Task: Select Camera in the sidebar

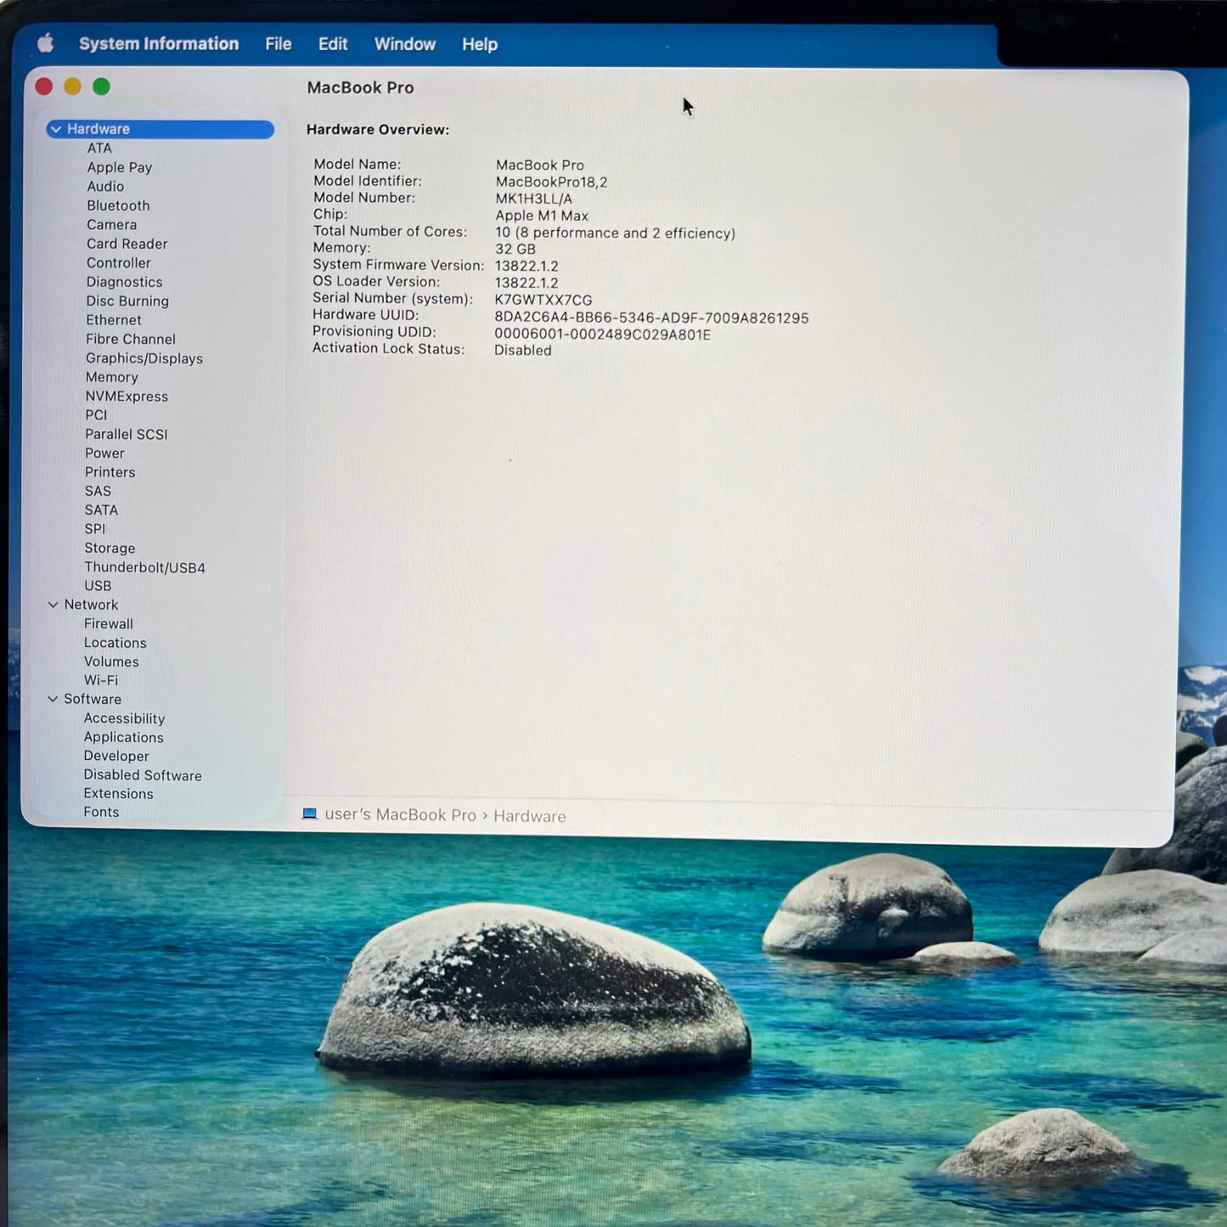Action: (x=111, y=224)
